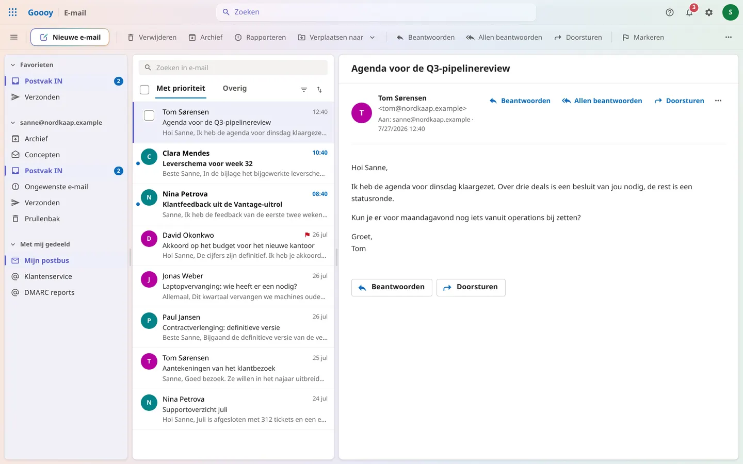
Task: Open the DMARC reports mailbox
Action: [66, 292]
